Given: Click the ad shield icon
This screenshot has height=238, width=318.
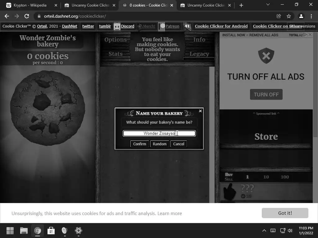Looking at the screenshot, I should (x=266, y=56).
